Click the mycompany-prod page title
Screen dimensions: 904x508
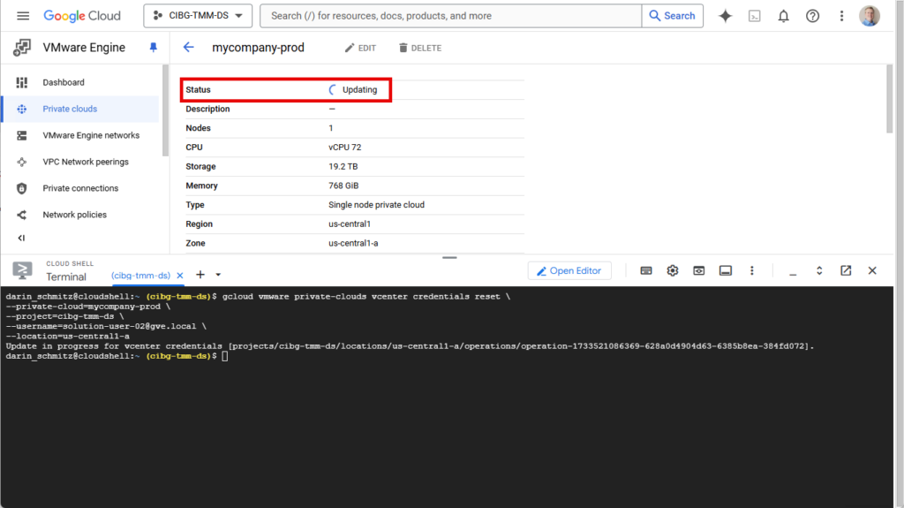click(259, 48)
